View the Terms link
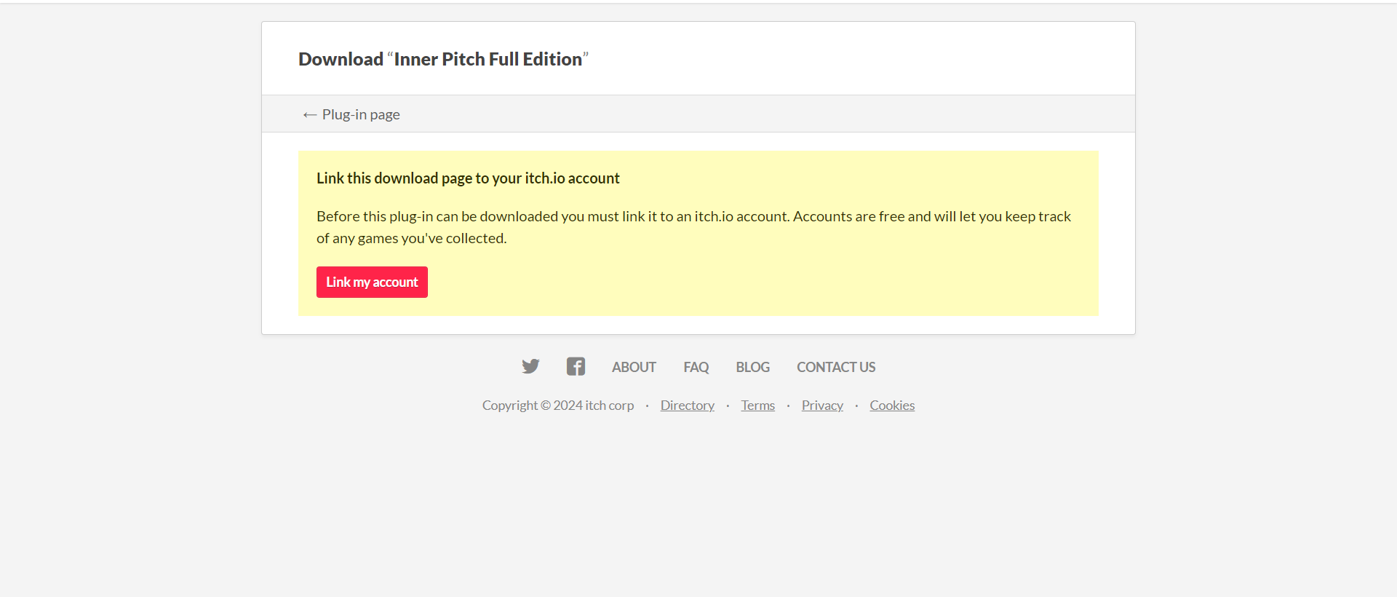Image resolution: width=1397 pixels, height=597 pixels. (757, 406)
